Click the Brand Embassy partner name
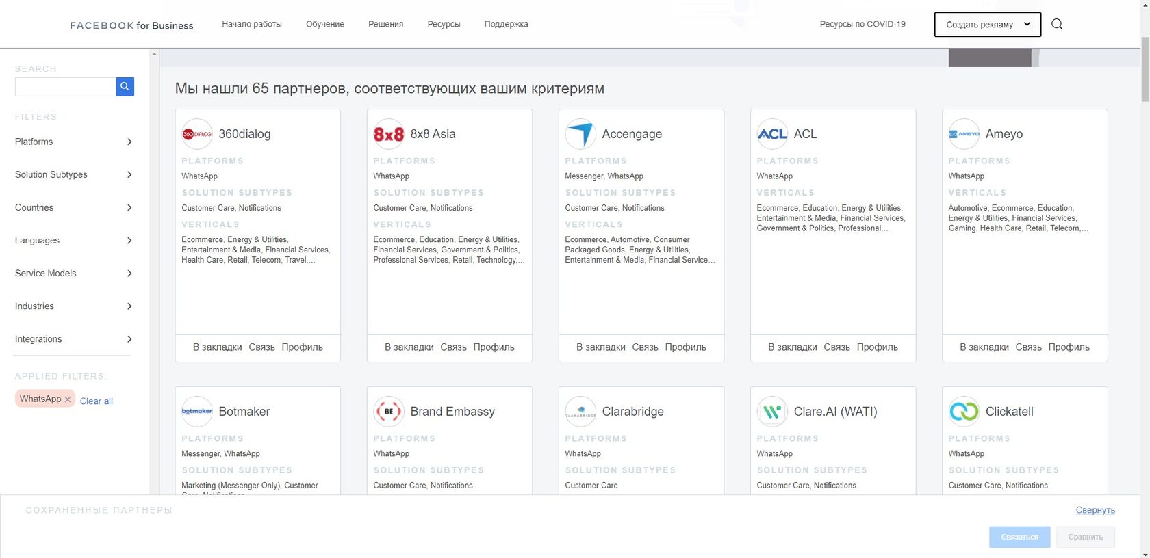This screenshot has height=558, width=1150. 452,412
